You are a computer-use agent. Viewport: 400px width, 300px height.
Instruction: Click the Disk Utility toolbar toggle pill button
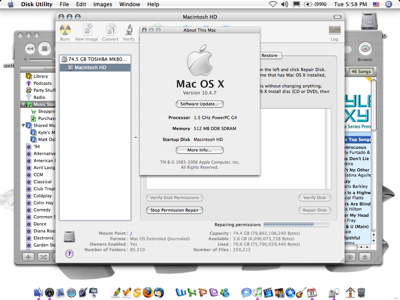337,17
